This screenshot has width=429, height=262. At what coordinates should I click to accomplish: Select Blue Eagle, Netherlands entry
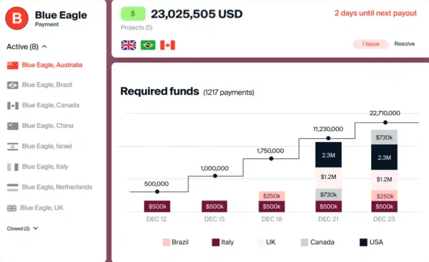(x=49, y=187)
